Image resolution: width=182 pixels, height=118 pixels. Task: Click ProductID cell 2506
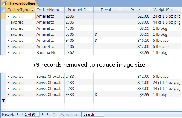point(79,16)
